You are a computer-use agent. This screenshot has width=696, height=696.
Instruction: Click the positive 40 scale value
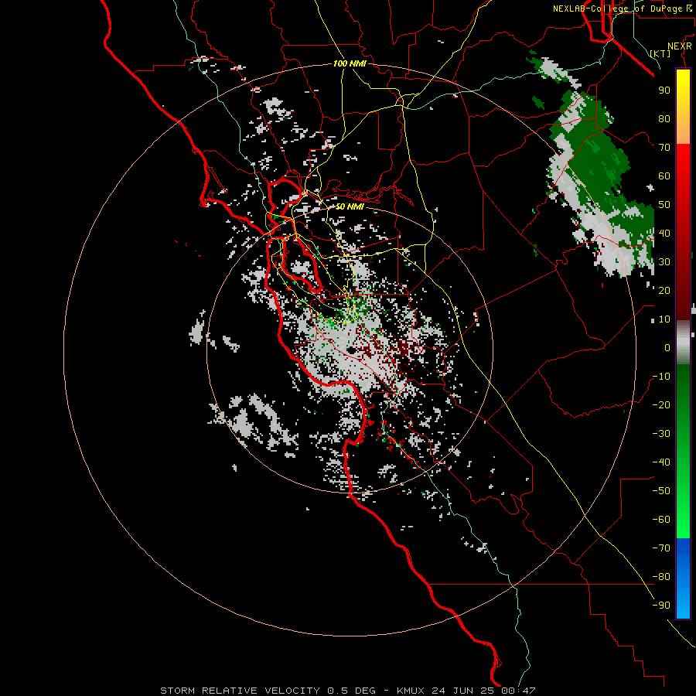click(x=664, y=234)
